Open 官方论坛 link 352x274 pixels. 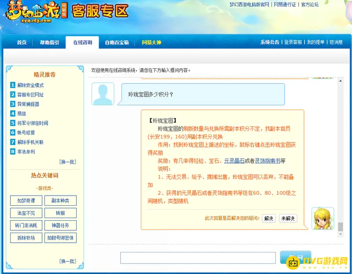pos(310,4)
